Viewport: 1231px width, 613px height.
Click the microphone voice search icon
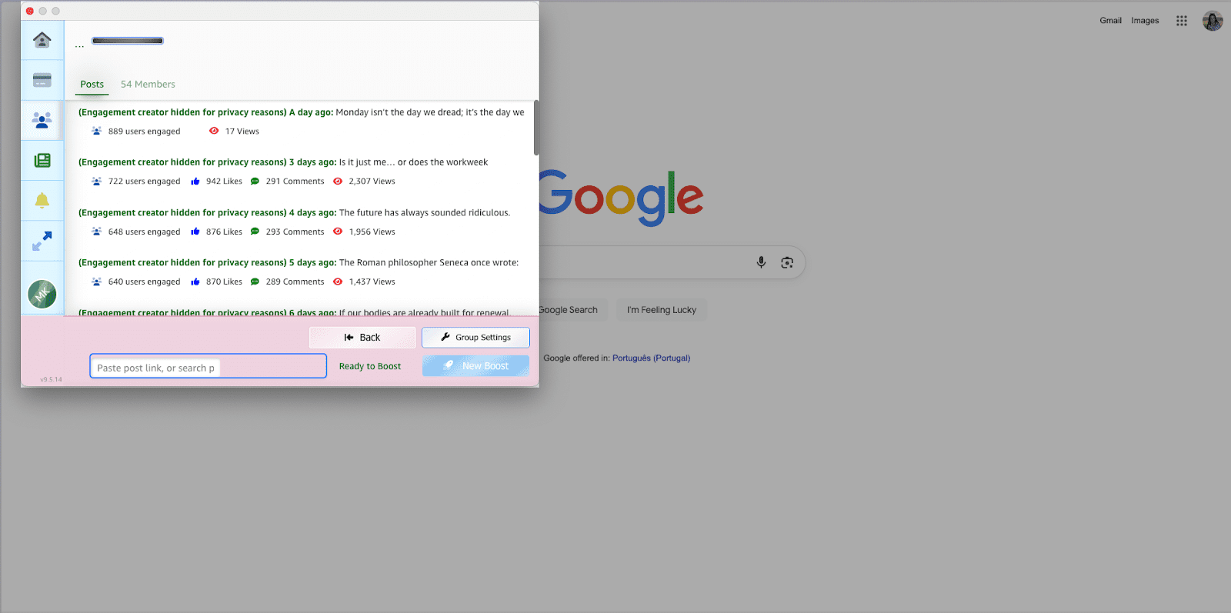761,262
